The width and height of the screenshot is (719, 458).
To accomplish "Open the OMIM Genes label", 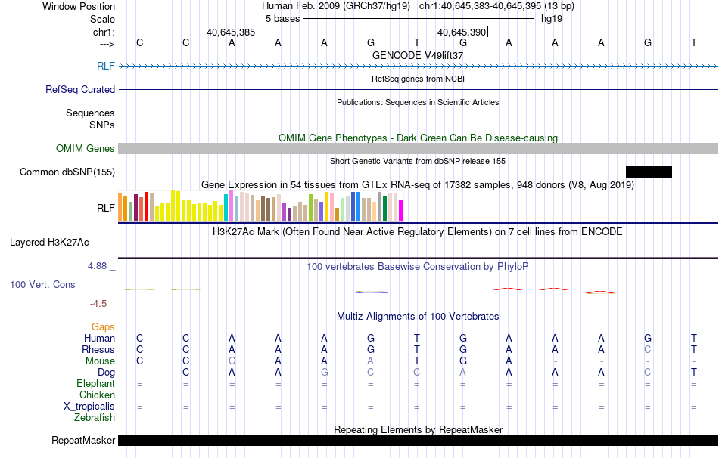I will click(x=86, y=148).
